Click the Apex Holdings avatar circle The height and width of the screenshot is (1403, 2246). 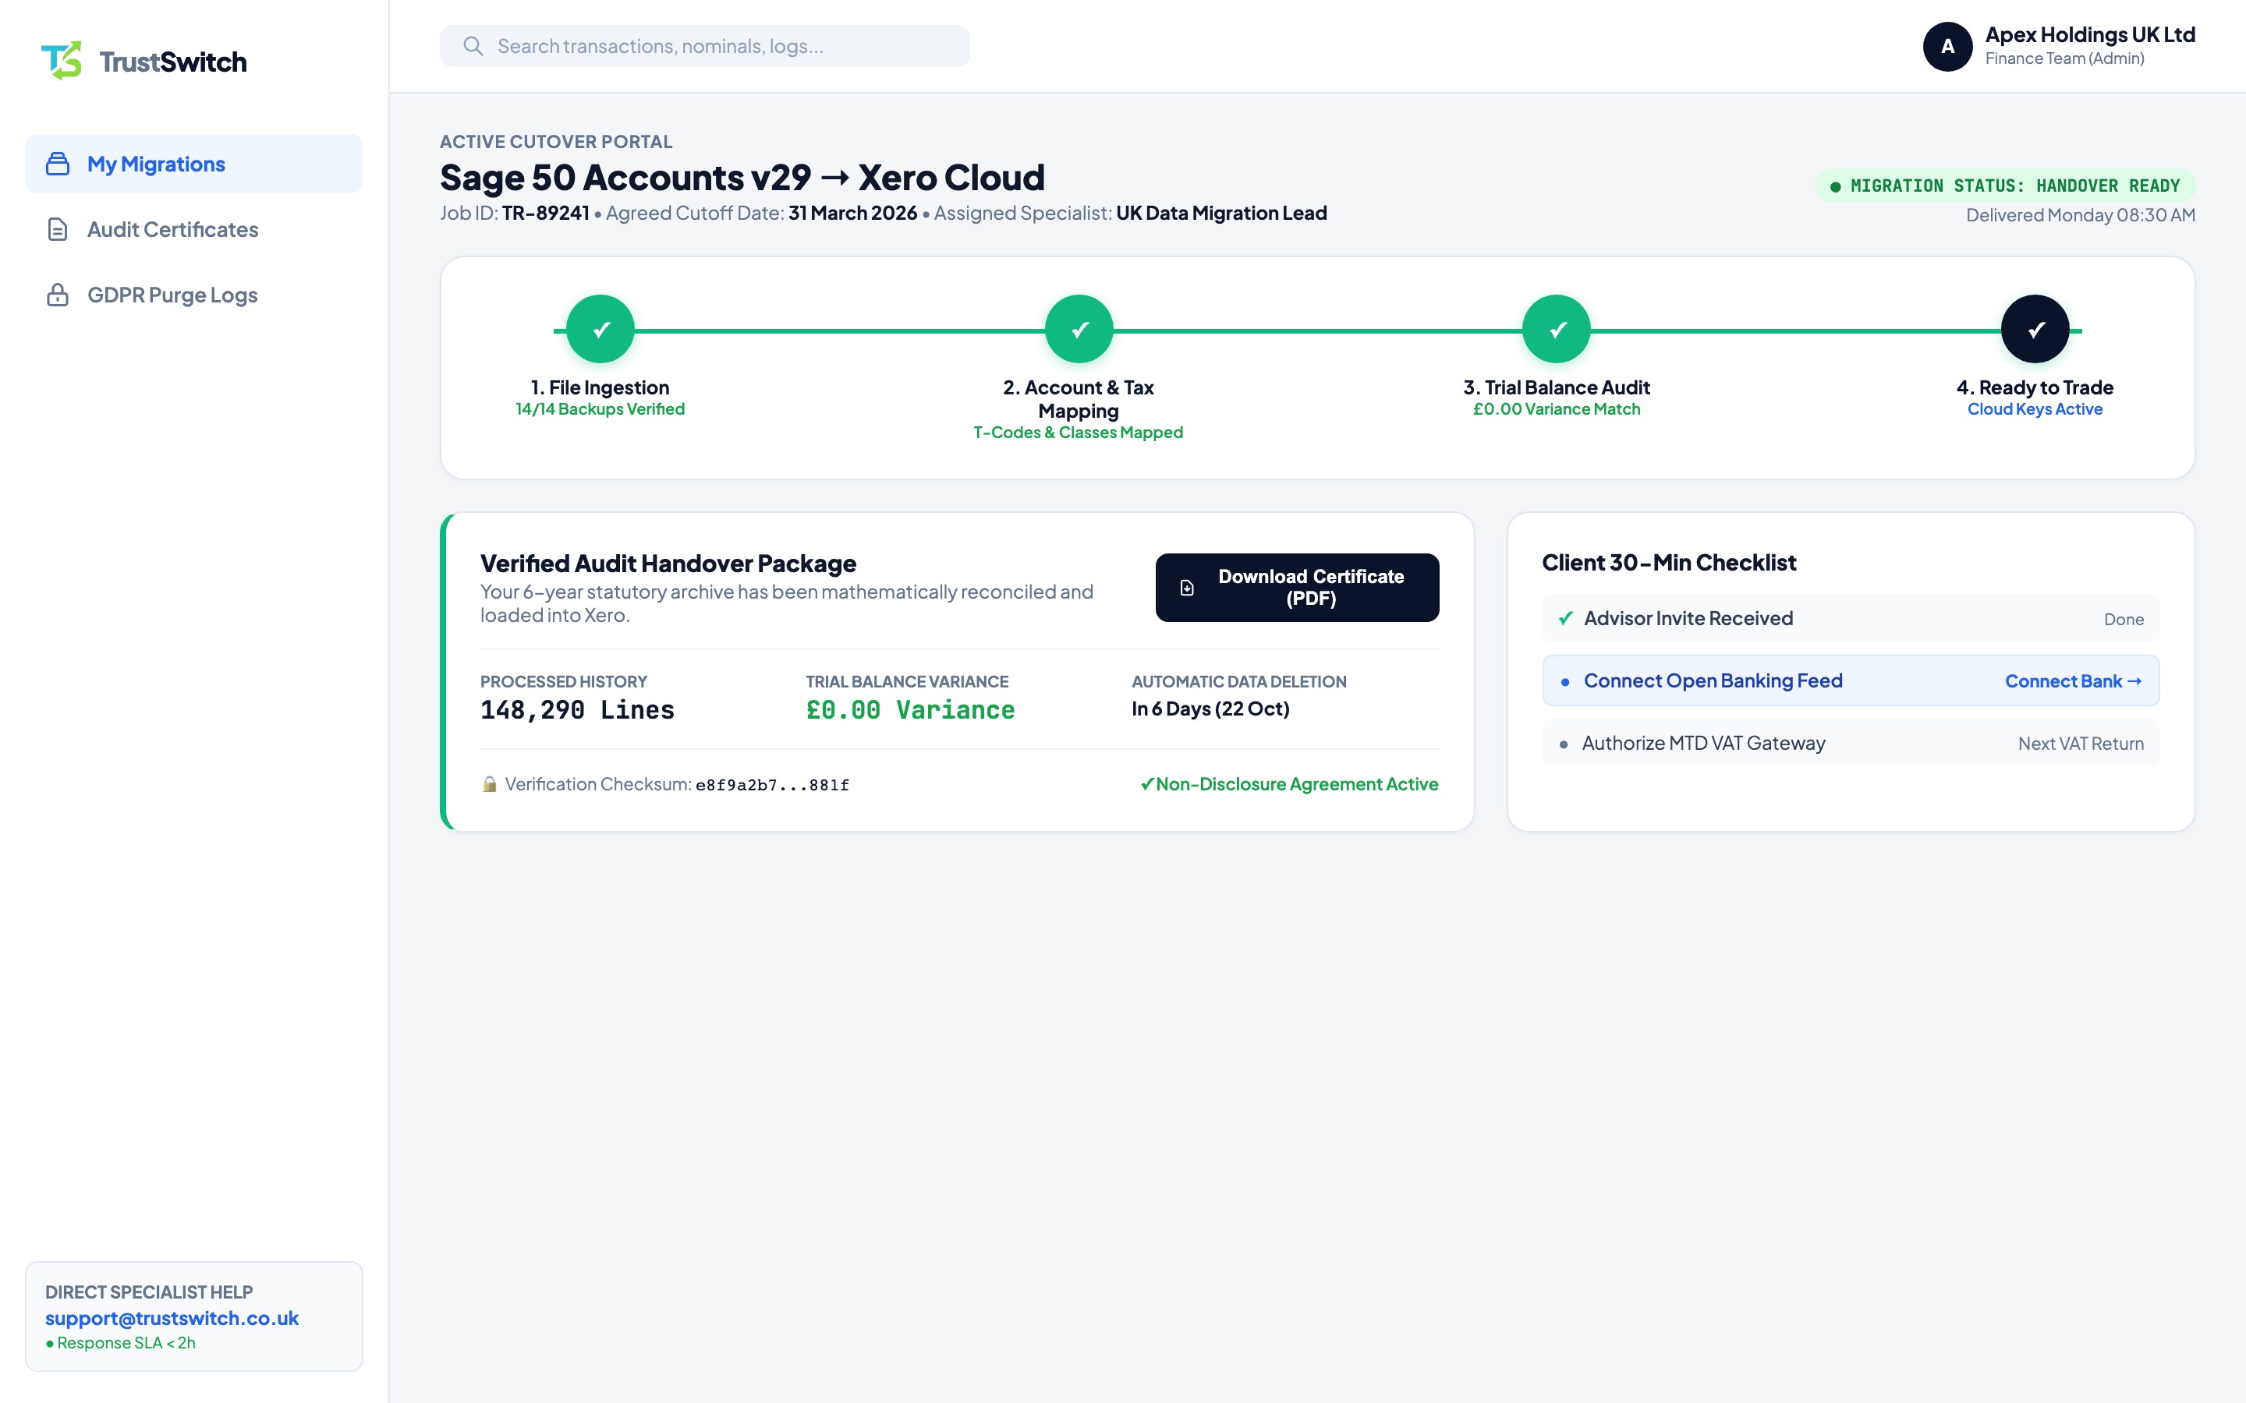click(x=1947, y=47)
